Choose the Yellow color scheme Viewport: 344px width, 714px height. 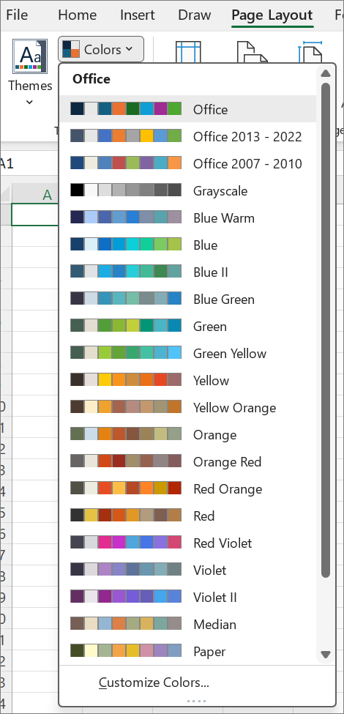pos(188,380)
